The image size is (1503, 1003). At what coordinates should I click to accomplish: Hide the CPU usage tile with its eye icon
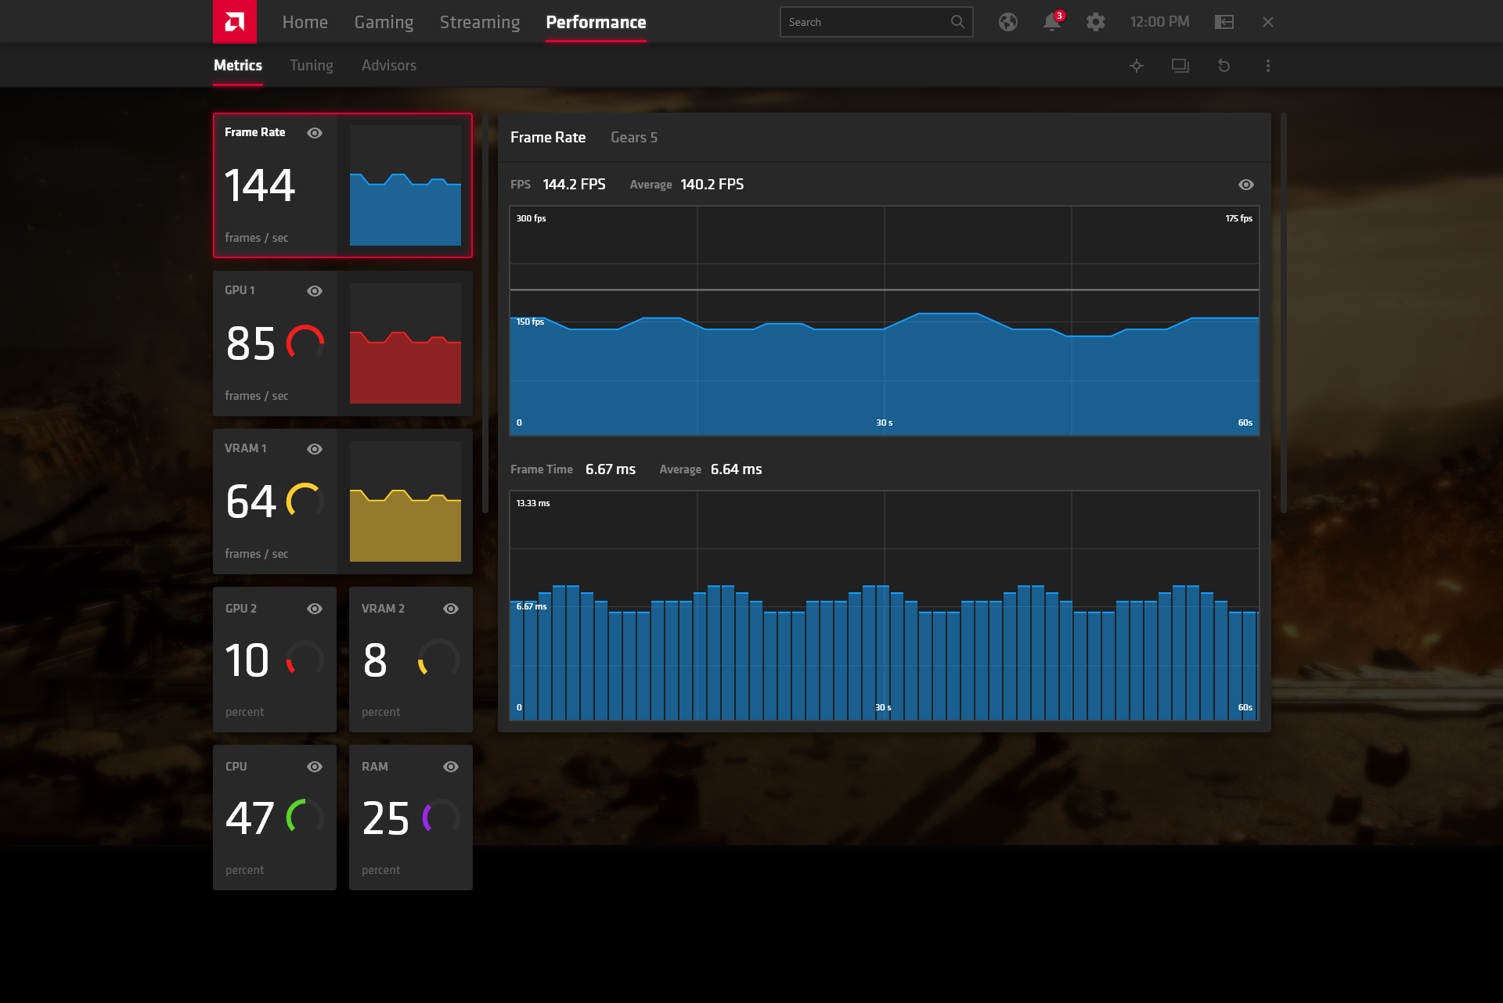pyautogui.click(x=315, y=767)
